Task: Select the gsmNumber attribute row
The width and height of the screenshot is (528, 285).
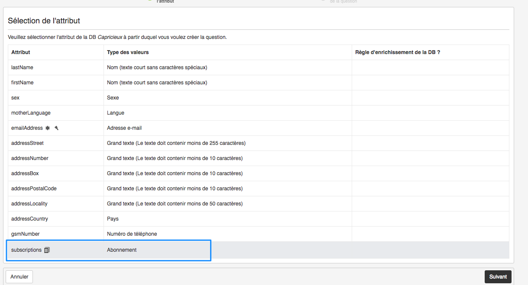Action: click(55, 234)
